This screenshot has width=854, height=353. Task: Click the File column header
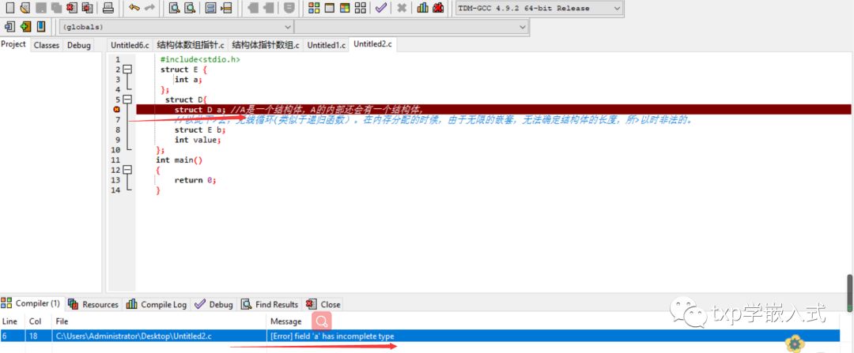tap(159, 321)
